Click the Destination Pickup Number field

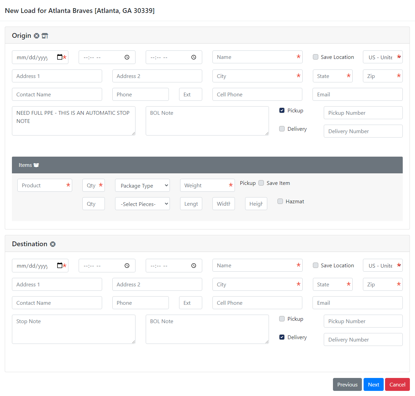click(363, 321)
